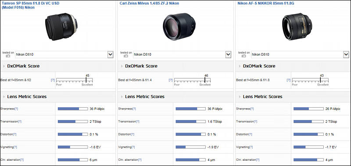Click the text 'Best at f=85mm & f/2'
The height and width of the screenshot is (166, 351).
(x=16, y=80)
